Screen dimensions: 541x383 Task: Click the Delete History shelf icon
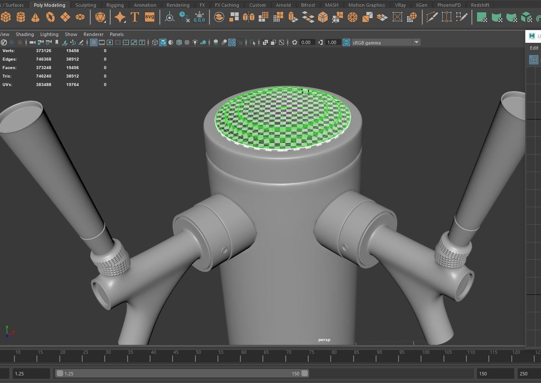point(184,17)
